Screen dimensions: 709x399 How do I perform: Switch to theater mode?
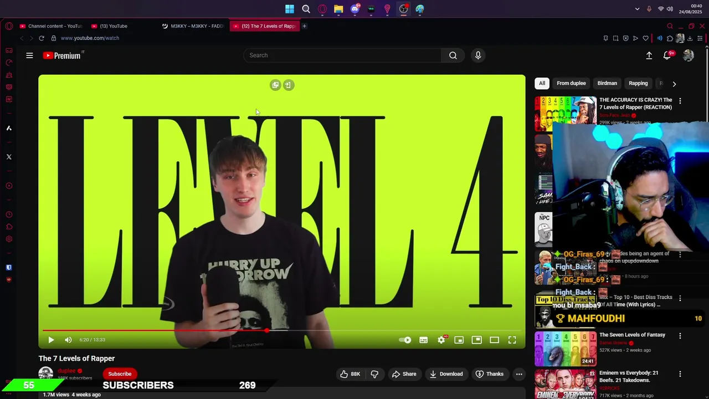tap(495, 340)
